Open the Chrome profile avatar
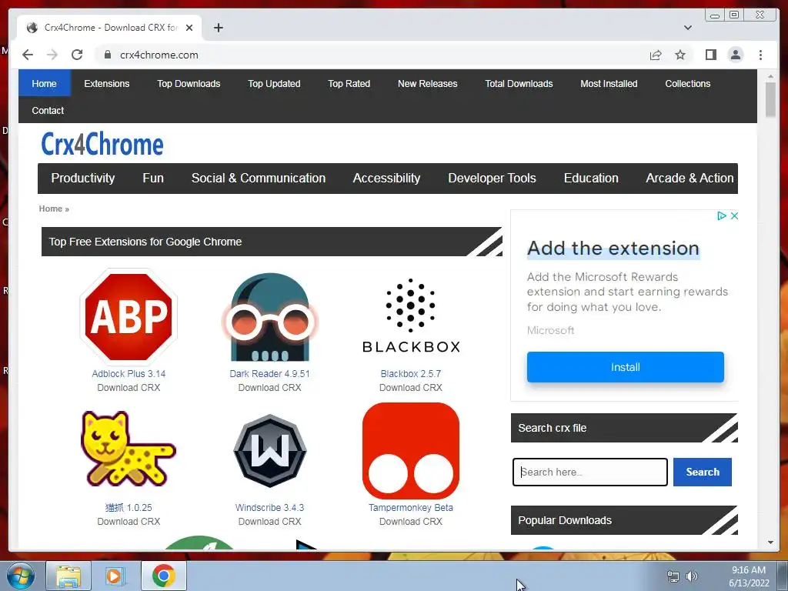 (x=735, y=55)
